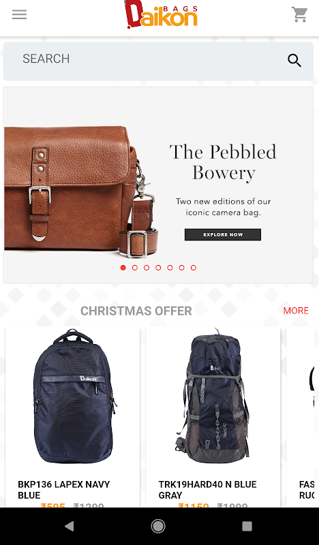Open the hamburger navigation menu

(x=19, y=14)
